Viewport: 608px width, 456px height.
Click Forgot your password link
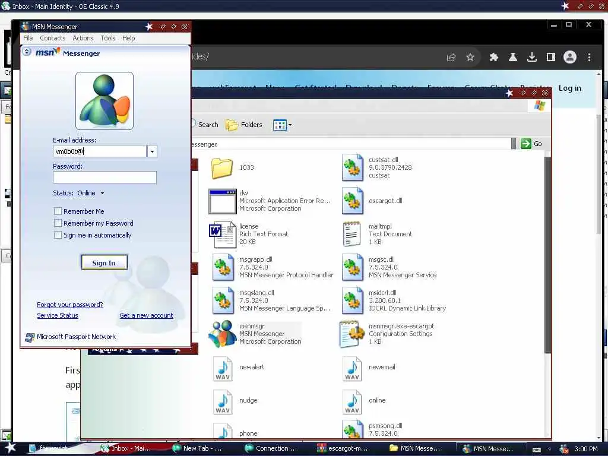point(70,305)
